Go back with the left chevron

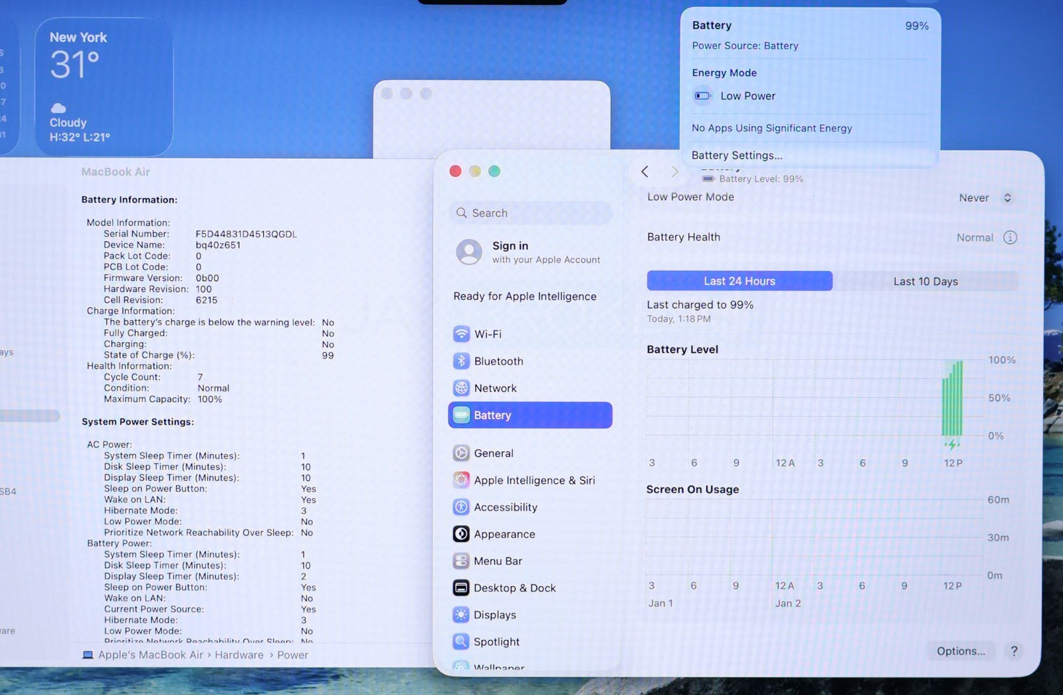click(x=644, y=172)
